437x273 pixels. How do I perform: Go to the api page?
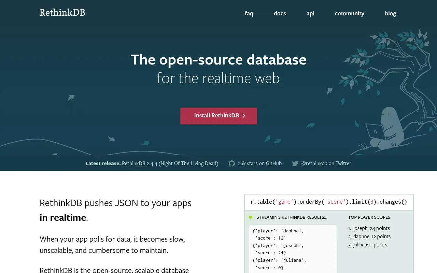pos(310,13)
